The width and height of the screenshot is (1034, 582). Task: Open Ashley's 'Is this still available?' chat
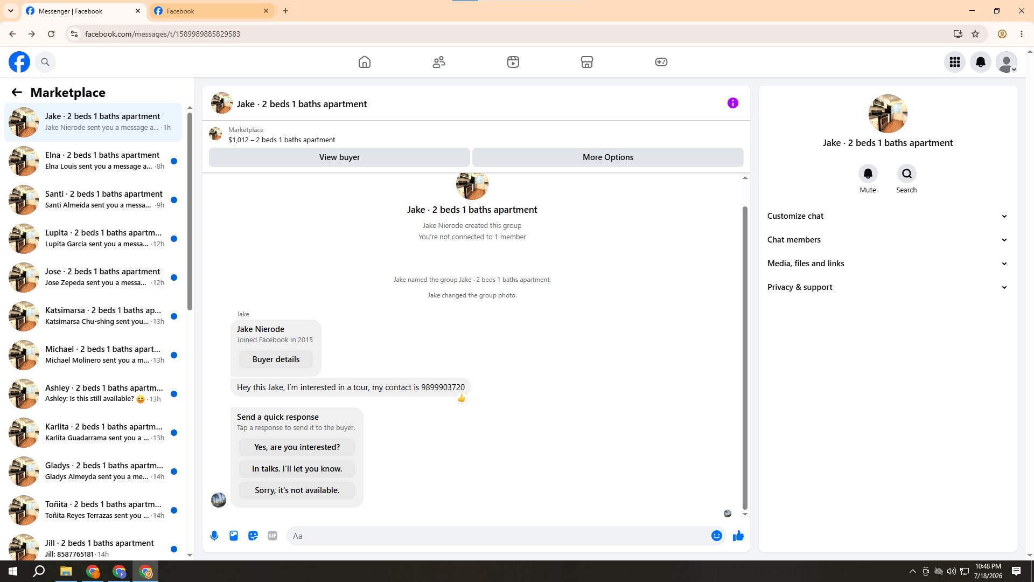[x=93, y=394]
